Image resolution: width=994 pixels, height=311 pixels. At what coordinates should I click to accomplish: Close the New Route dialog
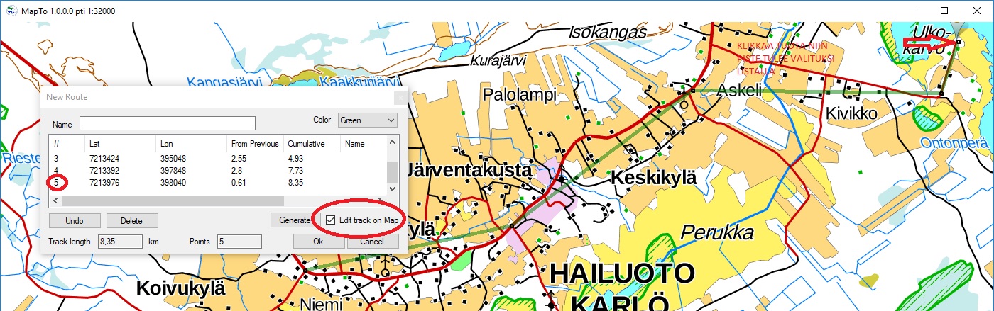(400, 97)
